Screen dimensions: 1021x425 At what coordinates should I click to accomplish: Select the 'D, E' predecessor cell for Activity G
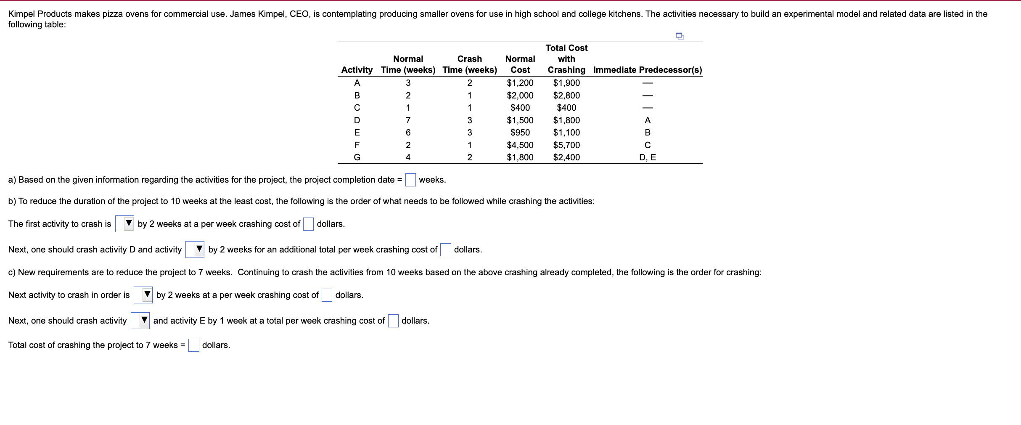648,157
